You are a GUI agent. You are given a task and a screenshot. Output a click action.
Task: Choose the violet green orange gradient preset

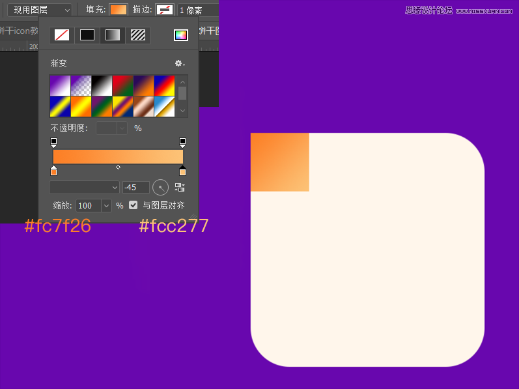tap(102, 107)
